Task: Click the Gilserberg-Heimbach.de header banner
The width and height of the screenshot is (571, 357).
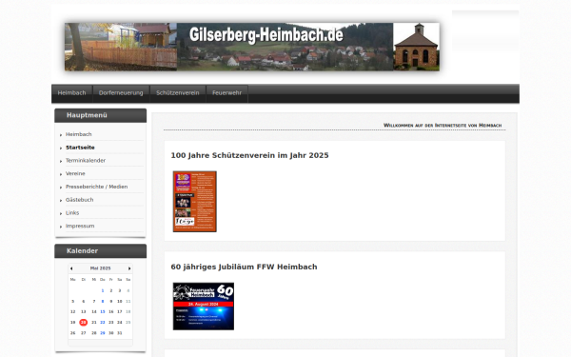Action: pos(252,47)
